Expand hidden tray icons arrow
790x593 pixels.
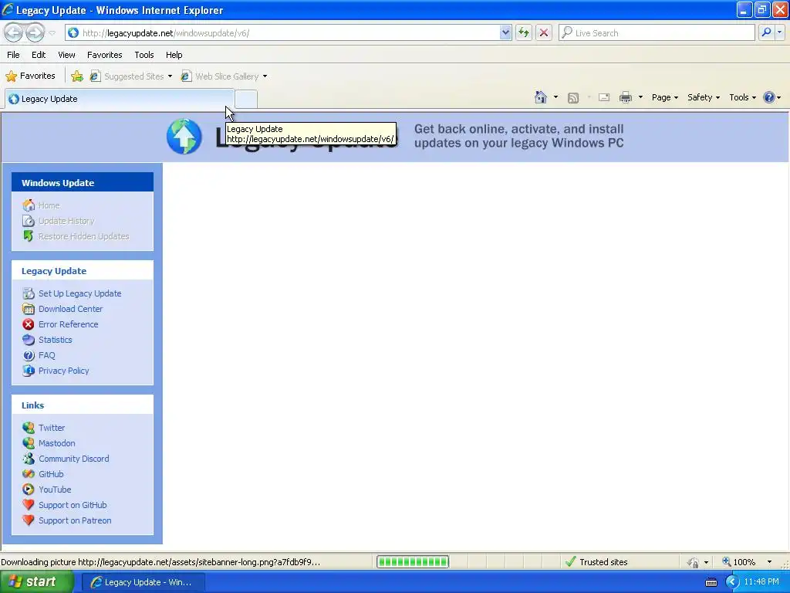[x=731, y=582]
